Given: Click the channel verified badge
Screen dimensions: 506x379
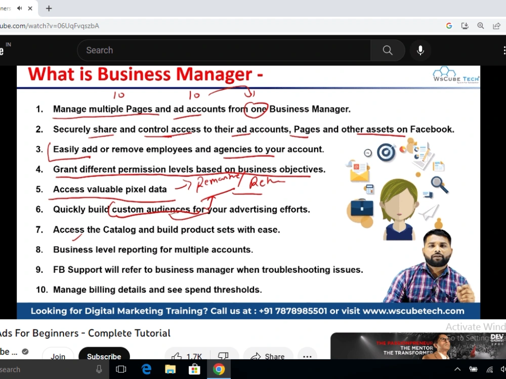Looking at the screenshot, I should pos(25,352).
